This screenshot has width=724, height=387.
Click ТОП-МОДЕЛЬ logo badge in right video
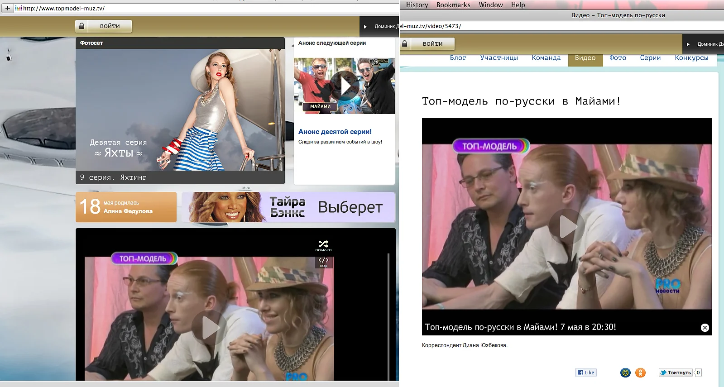tap(490, 146)
